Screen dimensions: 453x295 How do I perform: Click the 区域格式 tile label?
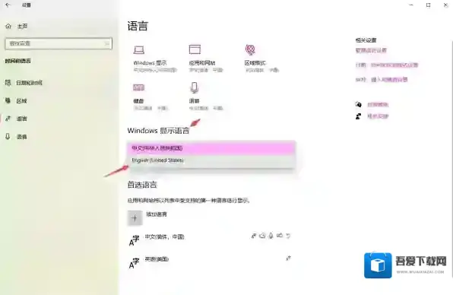[255, 63]
